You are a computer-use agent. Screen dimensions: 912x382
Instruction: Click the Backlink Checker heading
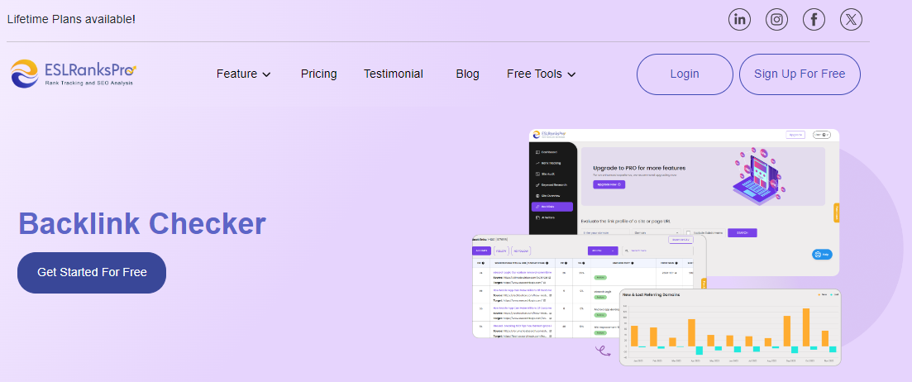click(x=142, y=223)
